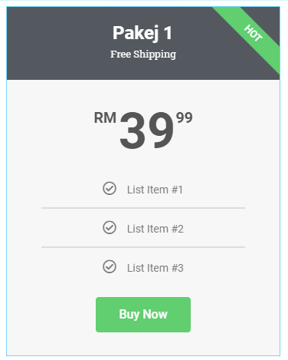
Task: Click the RM currency symbol
Action: tap(105, 118)
